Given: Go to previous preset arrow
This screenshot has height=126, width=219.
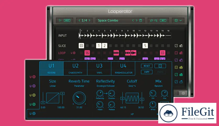Looking at the screenshot, I should pyautogui.click(x=133, y=20).
